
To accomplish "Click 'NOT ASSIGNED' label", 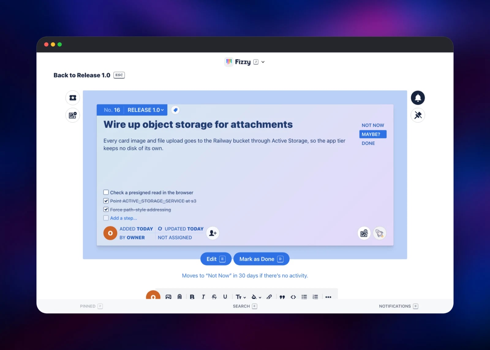I will pos(175,237).
